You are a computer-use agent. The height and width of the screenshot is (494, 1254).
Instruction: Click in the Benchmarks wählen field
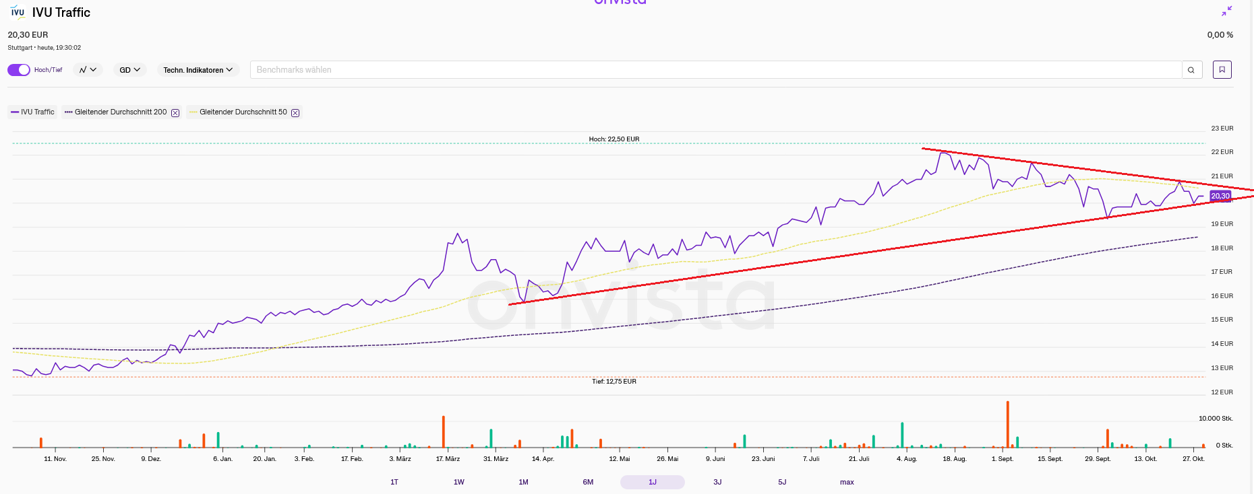pos(715,70)
